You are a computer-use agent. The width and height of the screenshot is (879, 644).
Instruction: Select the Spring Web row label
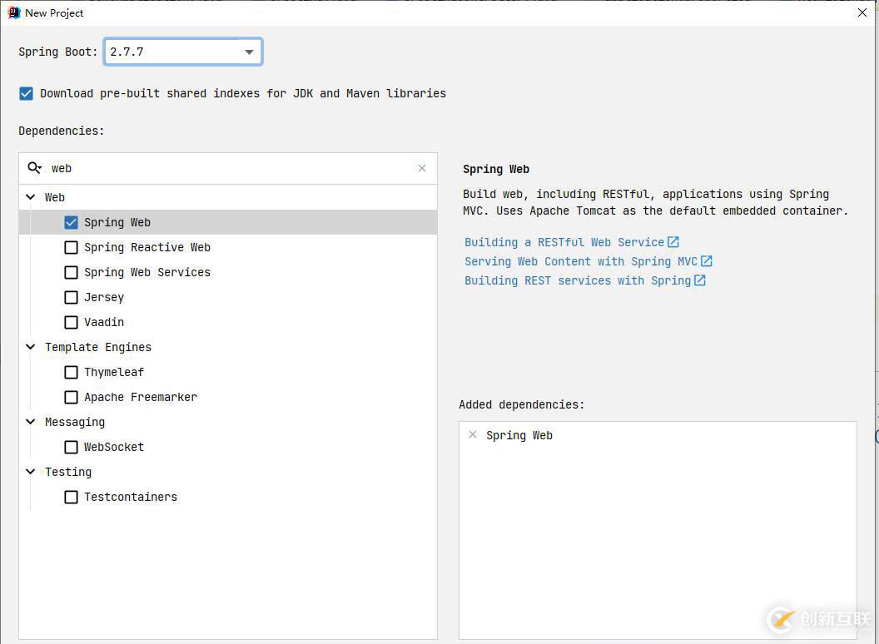[x=117, y=222]
